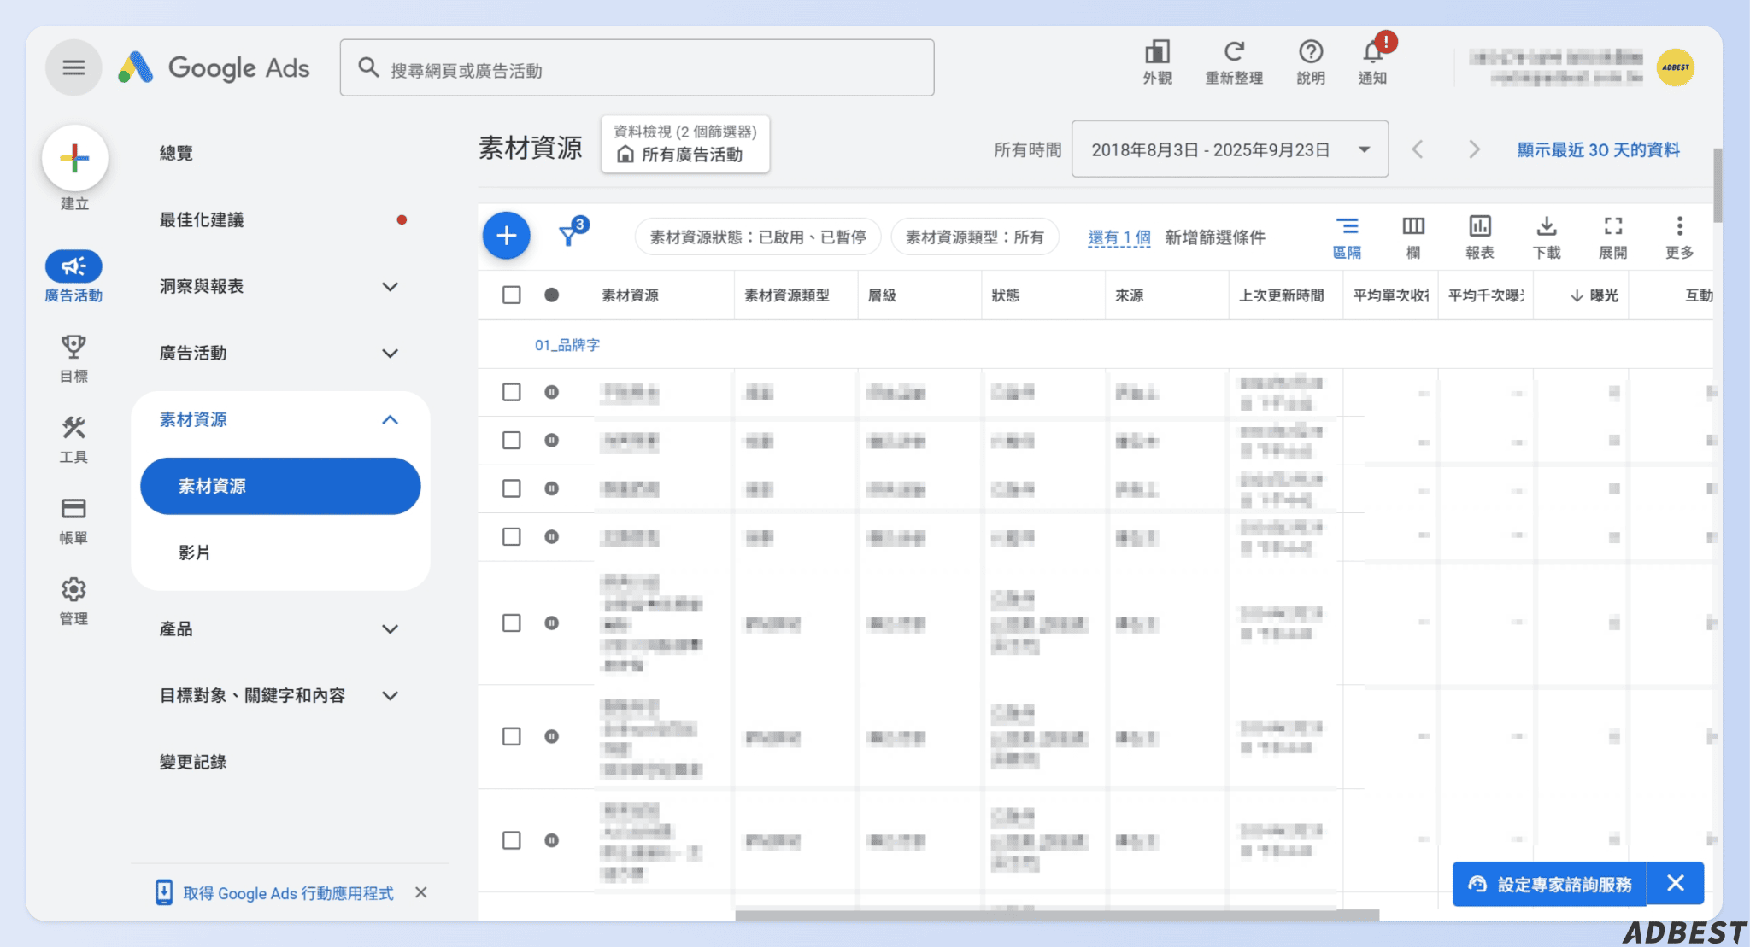The image size is (1750, 947).
Task: Collapse the 素材資源 sidebar section
Action: coord(278,419)
